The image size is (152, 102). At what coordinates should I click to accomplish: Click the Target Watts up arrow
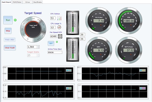(38, 55)
